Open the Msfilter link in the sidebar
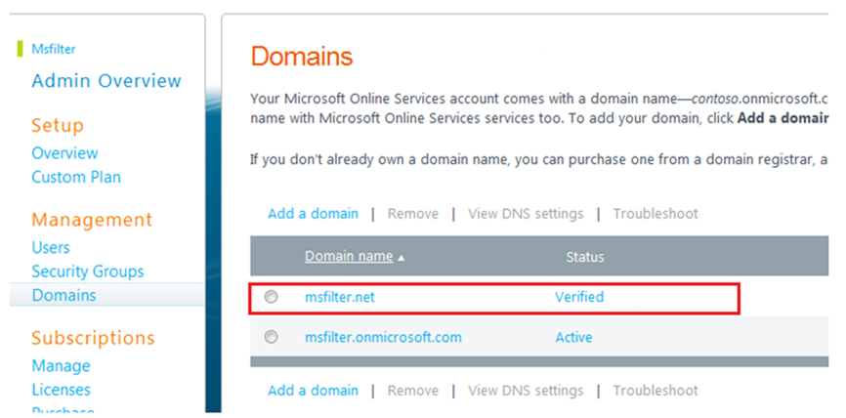The image size is (846, 418). (x=54, y=49)
